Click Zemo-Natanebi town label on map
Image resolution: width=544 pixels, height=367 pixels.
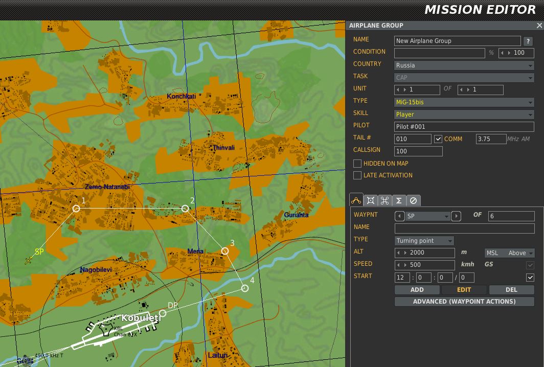click(107, 187)
